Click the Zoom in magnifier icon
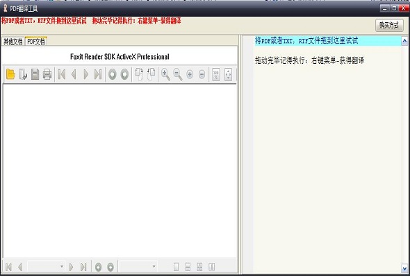The width and height of the screenshot is (410, 276). click(x=165, y=74)
